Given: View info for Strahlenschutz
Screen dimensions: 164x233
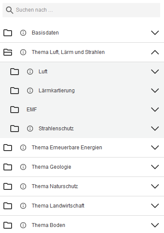Looking at the screenshot, I should [x=30, y=129].
